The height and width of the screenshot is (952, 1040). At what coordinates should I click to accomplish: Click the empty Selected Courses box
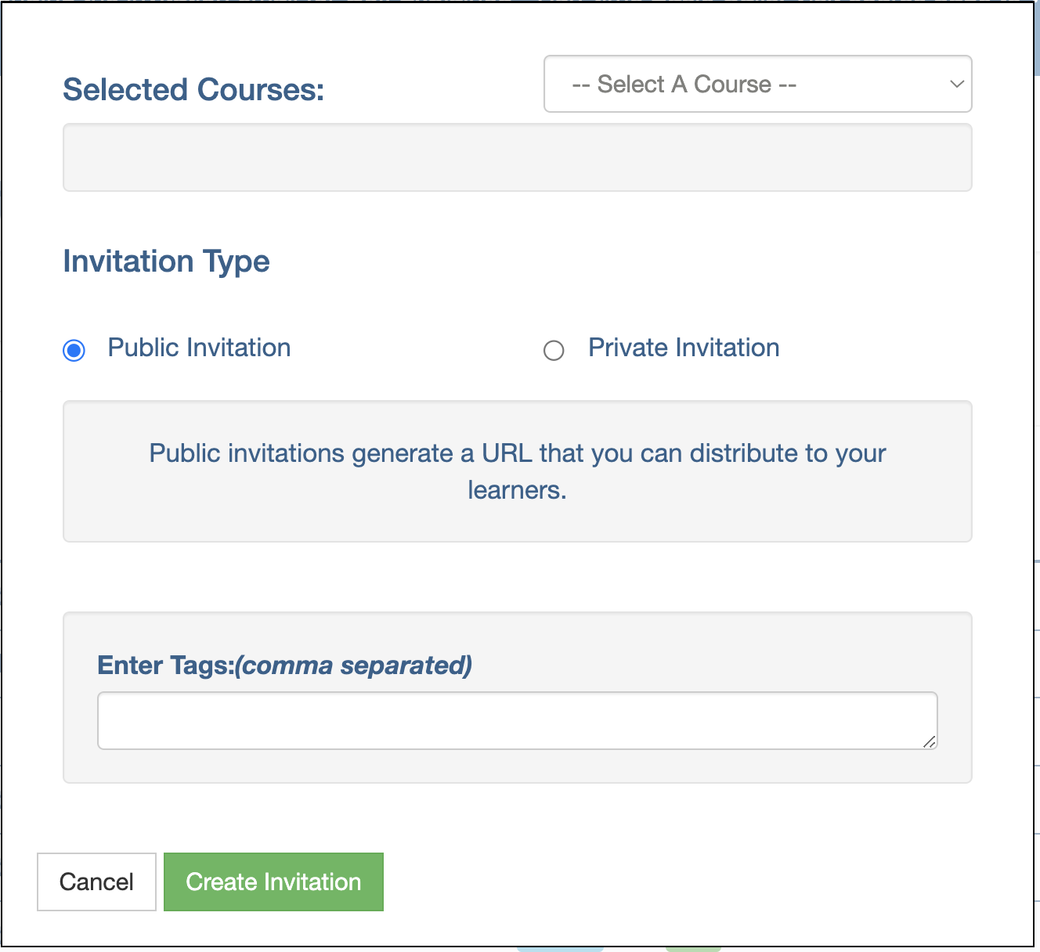517,157
